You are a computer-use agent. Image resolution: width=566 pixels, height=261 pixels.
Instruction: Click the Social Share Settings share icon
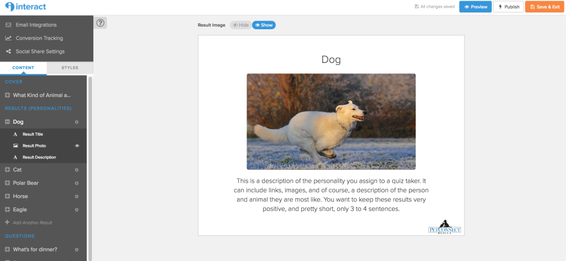pyautogui.click(x=8, y=51)
